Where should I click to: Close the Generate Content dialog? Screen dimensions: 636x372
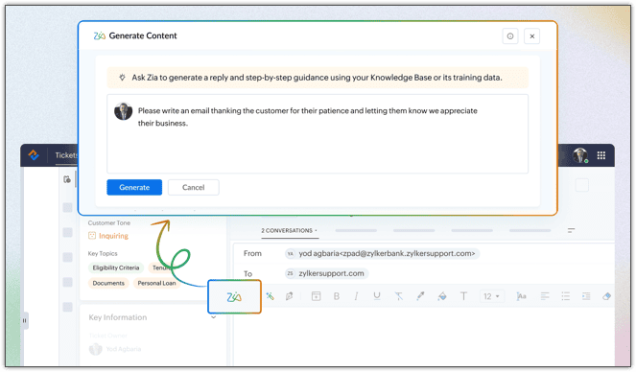pos(531,36)
